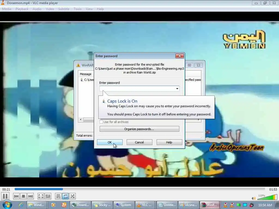The height and width of the screenshot is (209, 279).
Task: Pause the Doraemon video playback
Action: coord(5,196)
